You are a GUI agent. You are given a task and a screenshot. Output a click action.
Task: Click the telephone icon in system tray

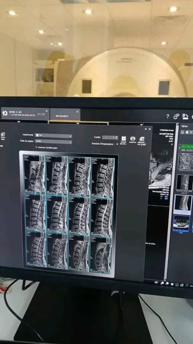click(x=172, y=284)
